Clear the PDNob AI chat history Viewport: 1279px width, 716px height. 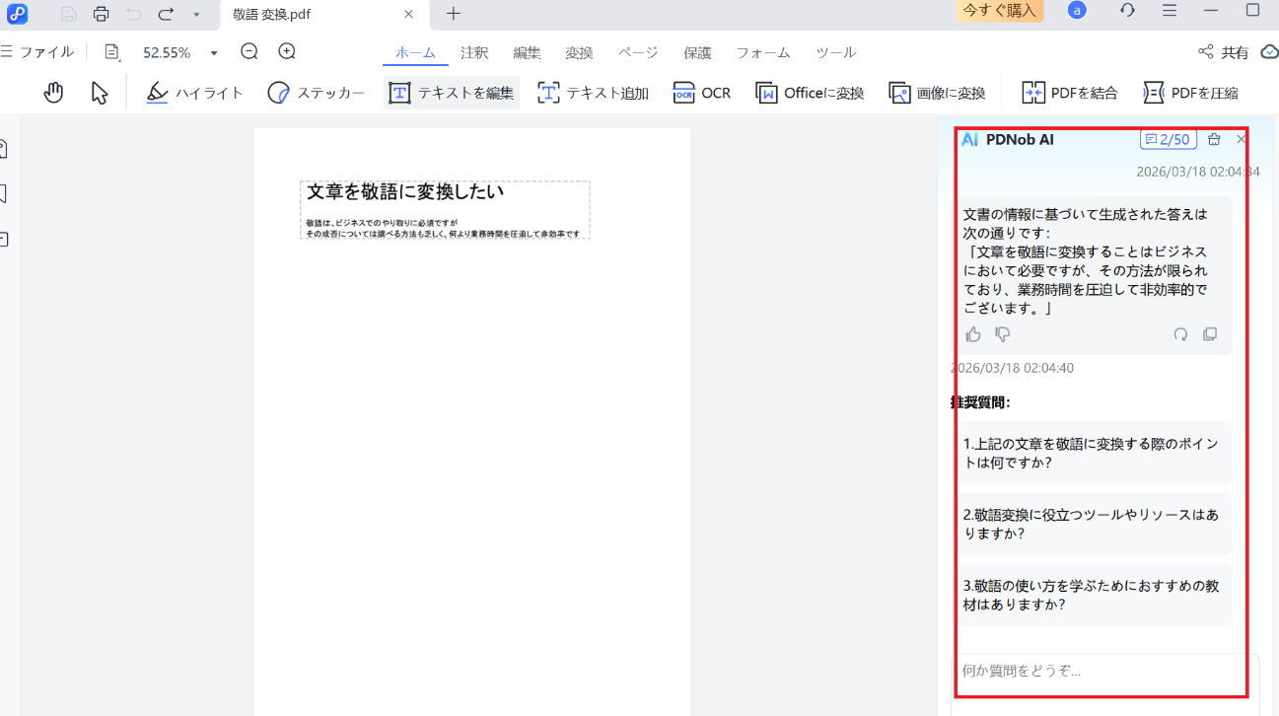tap(1214, 139)
